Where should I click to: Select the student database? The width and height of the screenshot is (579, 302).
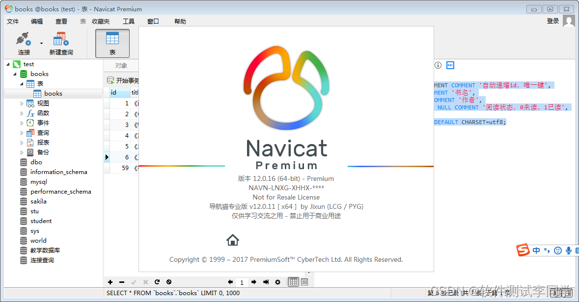tap(41, 221)
